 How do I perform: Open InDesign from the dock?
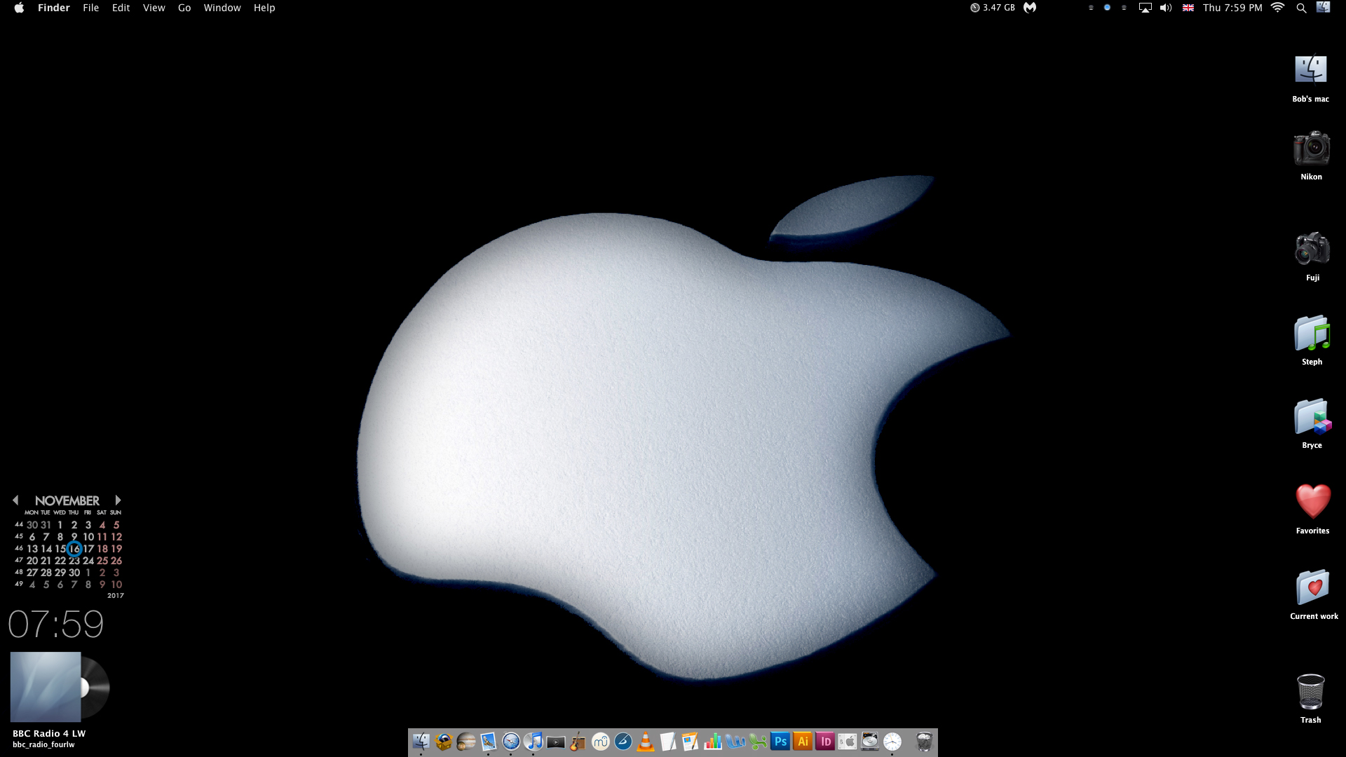pyautogui.click(x=825, y=742)
